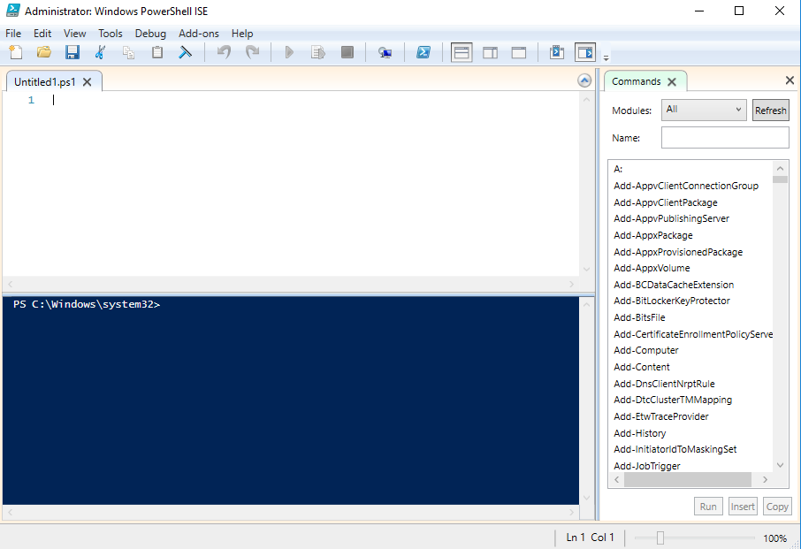
Task: Close the add-on tools pane
Action: (790, 80)
